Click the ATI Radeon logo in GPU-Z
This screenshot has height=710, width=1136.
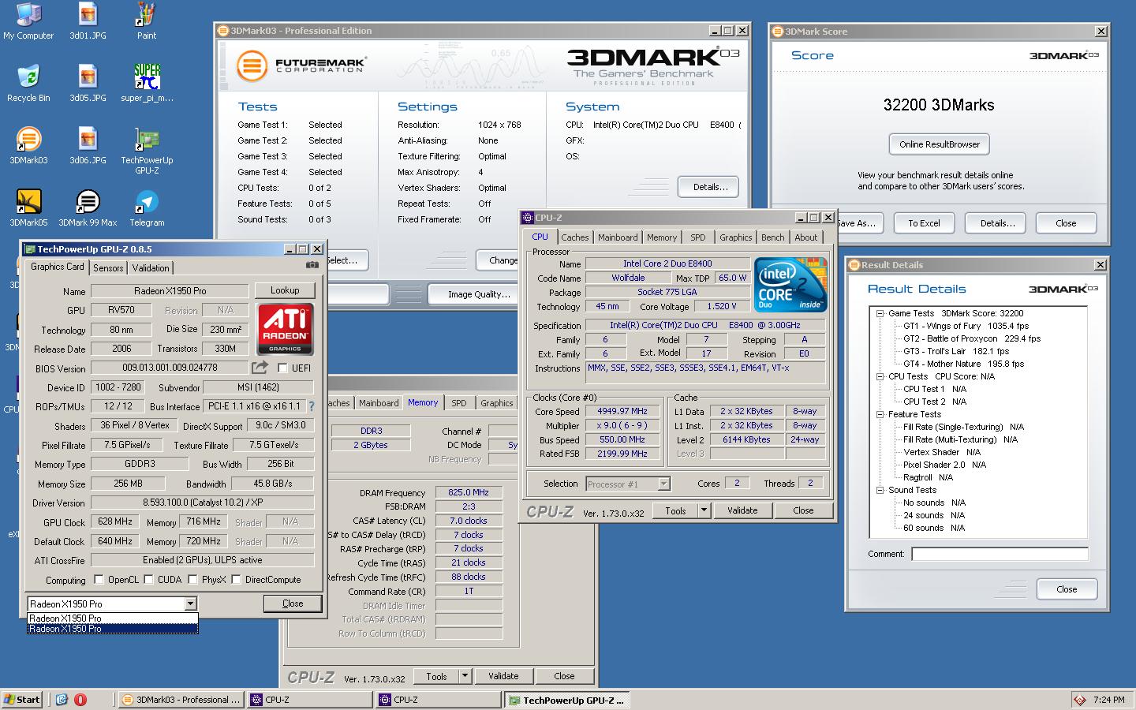coord(285,329)
